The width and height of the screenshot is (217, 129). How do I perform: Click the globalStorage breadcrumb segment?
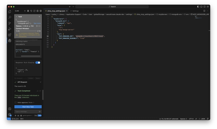coord(99,14)
